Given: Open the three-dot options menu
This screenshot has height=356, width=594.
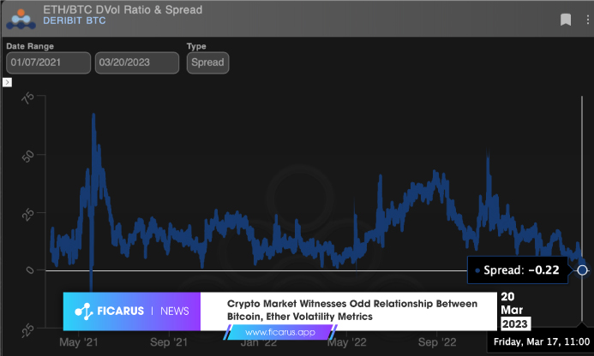Looking at the screenshot, I should coord(587,20).
